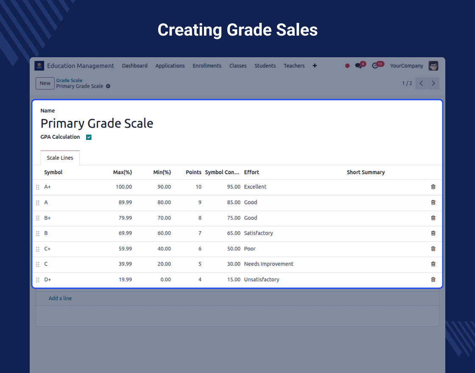Viewport: 475px width, 373px height.
Task: Click the 19.99 Max value cell
Action: [125, 279]
